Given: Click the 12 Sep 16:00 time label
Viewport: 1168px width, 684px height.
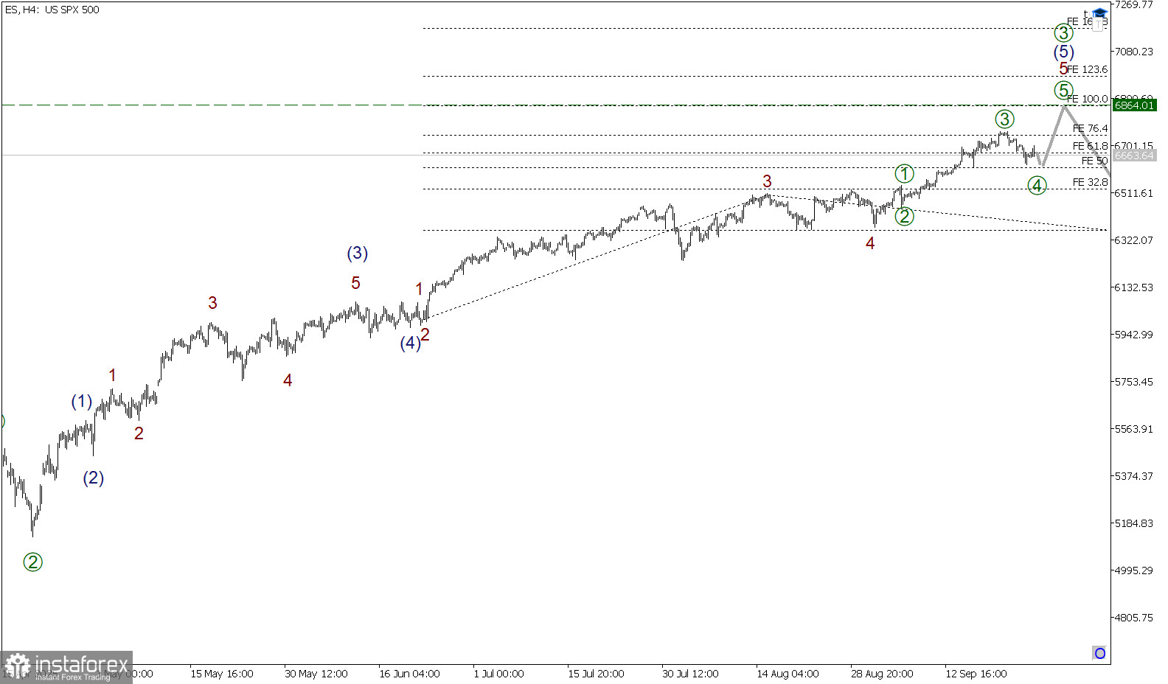Looking at the screenshot, I should click(976, 674).
